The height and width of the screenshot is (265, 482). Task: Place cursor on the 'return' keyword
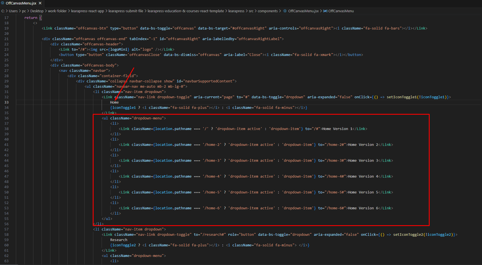pos(31,18)
